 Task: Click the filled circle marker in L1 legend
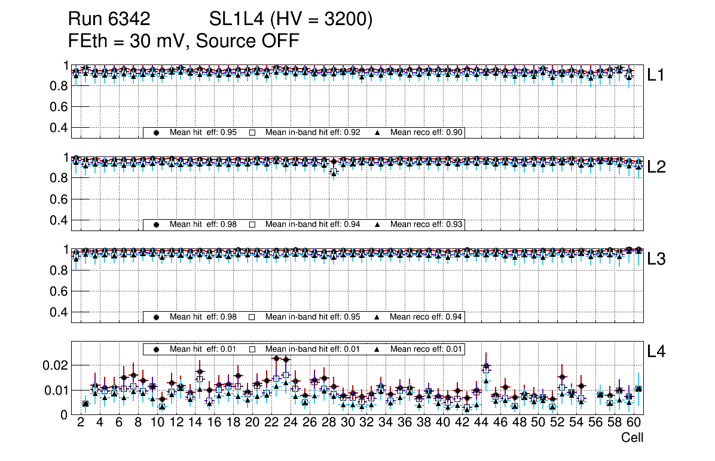157,133
